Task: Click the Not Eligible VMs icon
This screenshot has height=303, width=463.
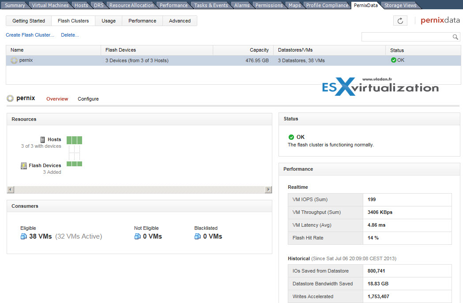Action: (x=137, y=236)
